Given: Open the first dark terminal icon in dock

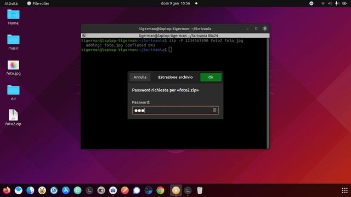Looking at the screenshot, I should coord(89,190).
